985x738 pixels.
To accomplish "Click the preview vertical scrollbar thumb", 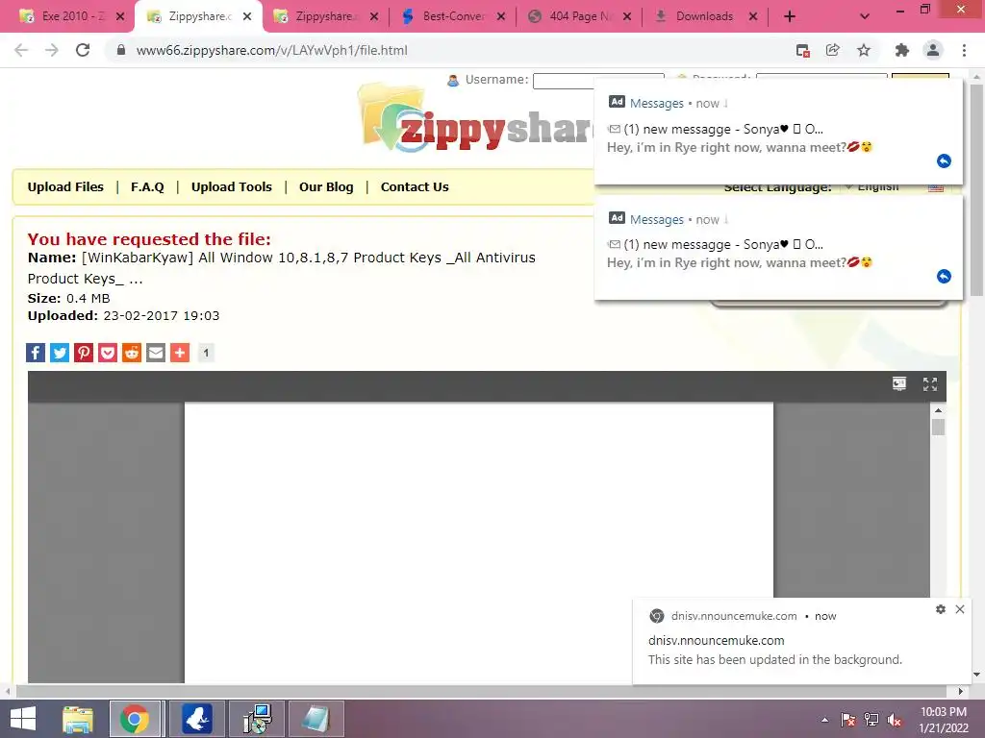I will pos(938,428).
